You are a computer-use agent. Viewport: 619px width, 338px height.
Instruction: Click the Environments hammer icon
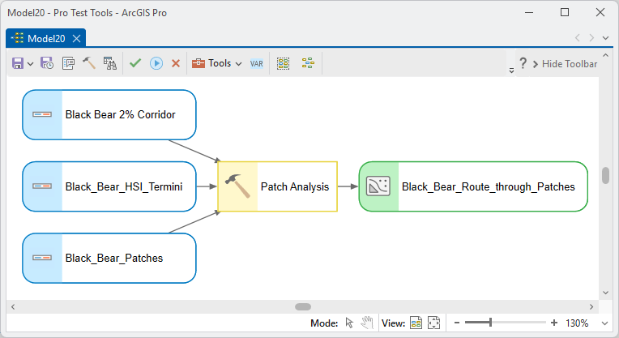coord(89,63)
